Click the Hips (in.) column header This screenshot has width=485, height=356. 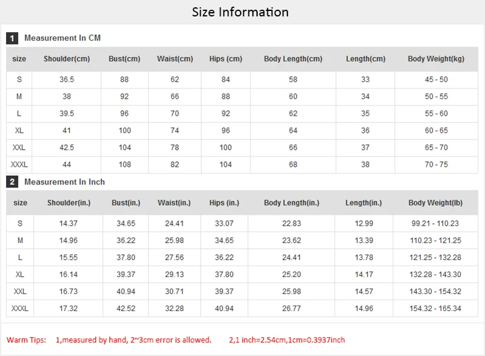[224, 203]
